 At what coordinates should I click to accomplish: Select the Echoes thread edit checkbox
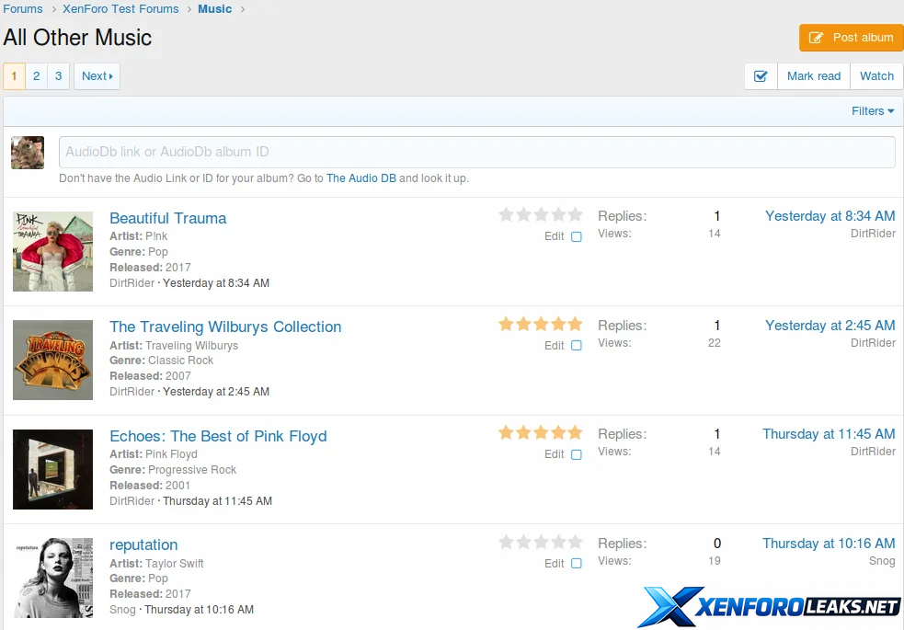pos(577,454)
